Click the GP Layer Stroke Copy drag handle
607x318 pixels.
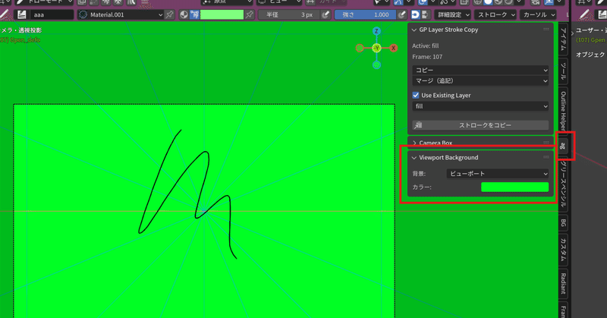coord(546,30)
